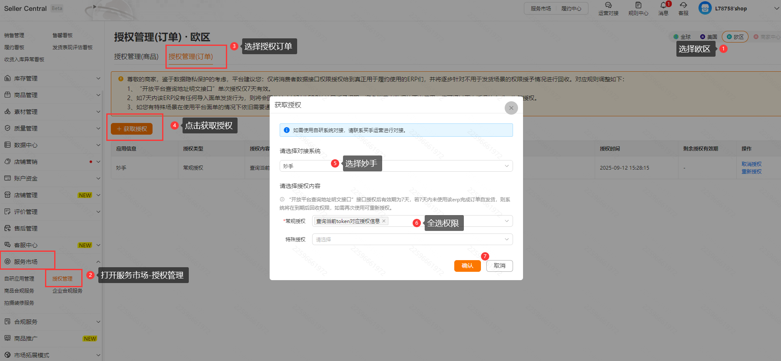Click the 取消授权 link
The image size is (781, 361).
pyautogui.click(x=751, y=164)
